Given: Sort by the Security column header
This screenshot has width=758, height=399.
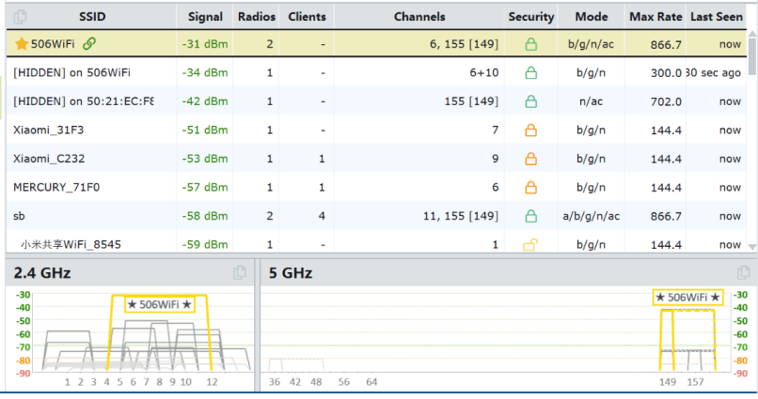Looking at the screenshot, I should [x=530, y=17].
